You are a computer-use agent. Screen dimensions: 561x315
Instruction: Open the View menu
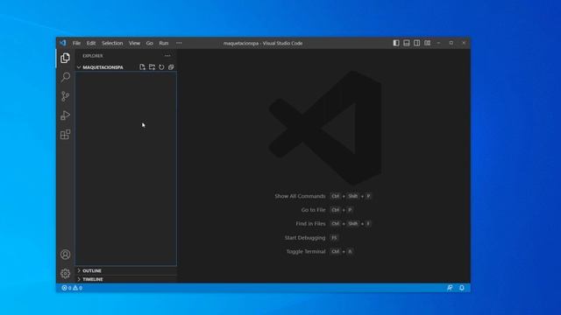coord(134,43)
